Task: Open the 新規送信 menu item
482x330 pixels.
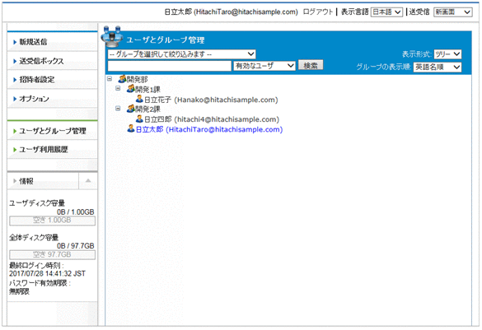Action: pyautogui.click(x=52, y=42)
